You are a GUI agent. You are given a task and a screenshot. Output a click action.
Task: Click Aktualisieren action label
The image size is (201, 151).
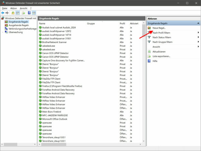coord(159,52)
